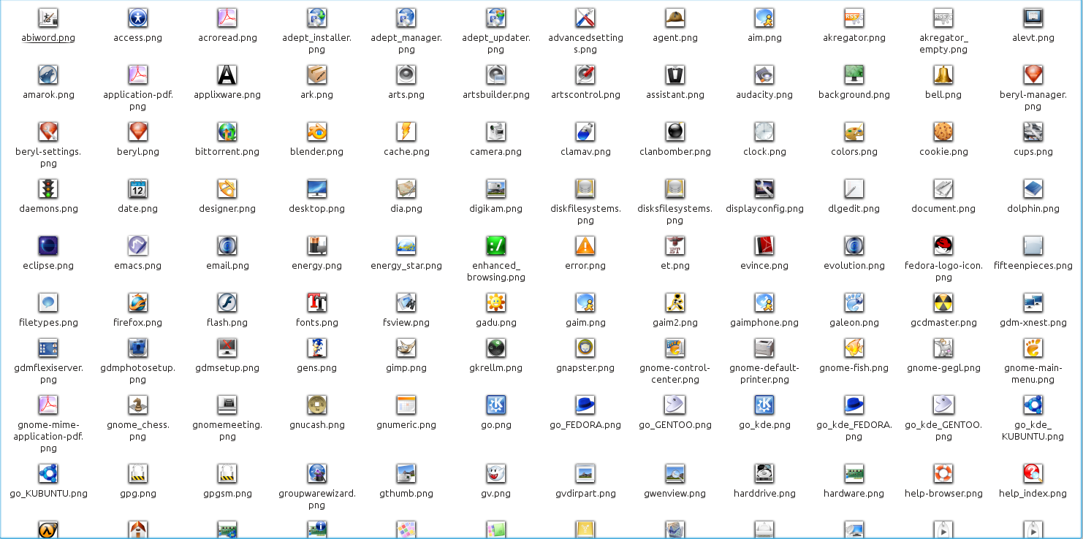
Task: Select the diskfilesystems.png label
Action: click(x=585, y=215)
